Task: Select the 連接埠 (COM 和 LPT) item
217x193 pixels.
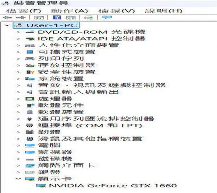Action: tap(90, 125)
